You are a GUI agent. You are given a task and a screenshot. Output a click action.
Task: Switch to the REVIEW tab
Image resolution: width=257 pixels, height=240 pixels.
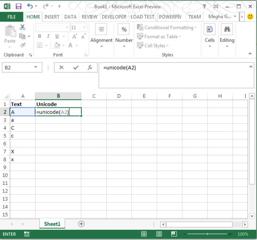(x=90, y=17)
